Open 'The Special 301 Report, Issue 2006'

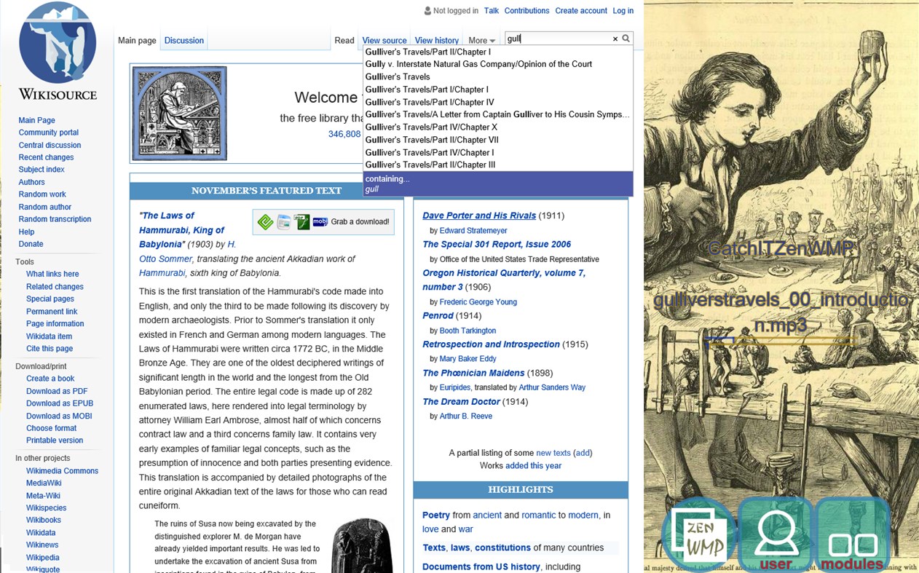497,244
